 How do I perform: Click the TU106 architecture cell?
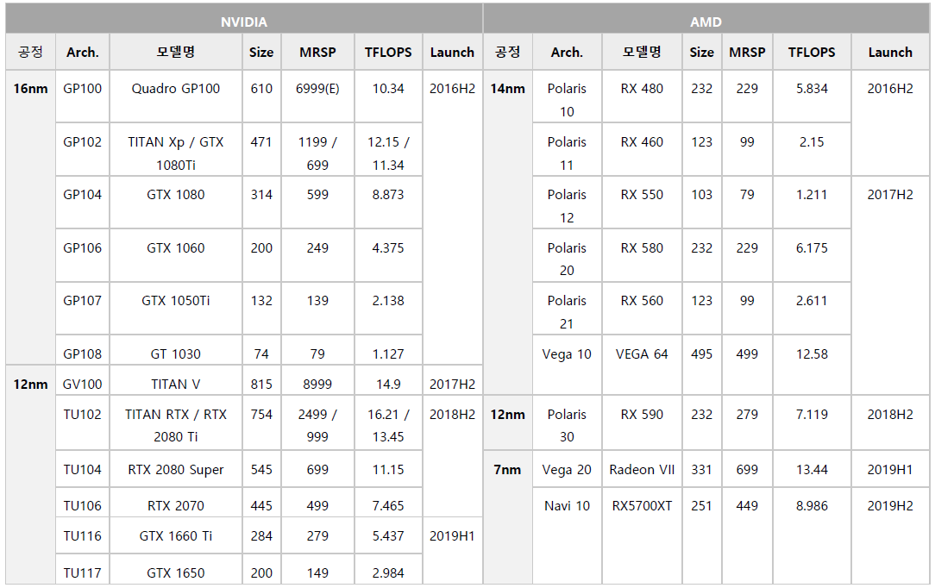tap(82, 502)
